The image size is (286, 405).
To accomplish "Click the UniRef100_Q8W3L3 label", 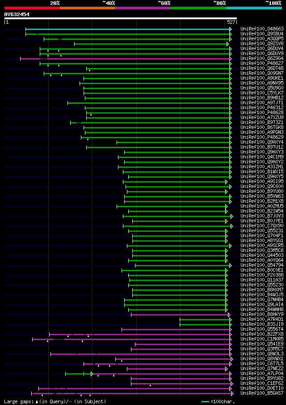I will click(262, 354).
